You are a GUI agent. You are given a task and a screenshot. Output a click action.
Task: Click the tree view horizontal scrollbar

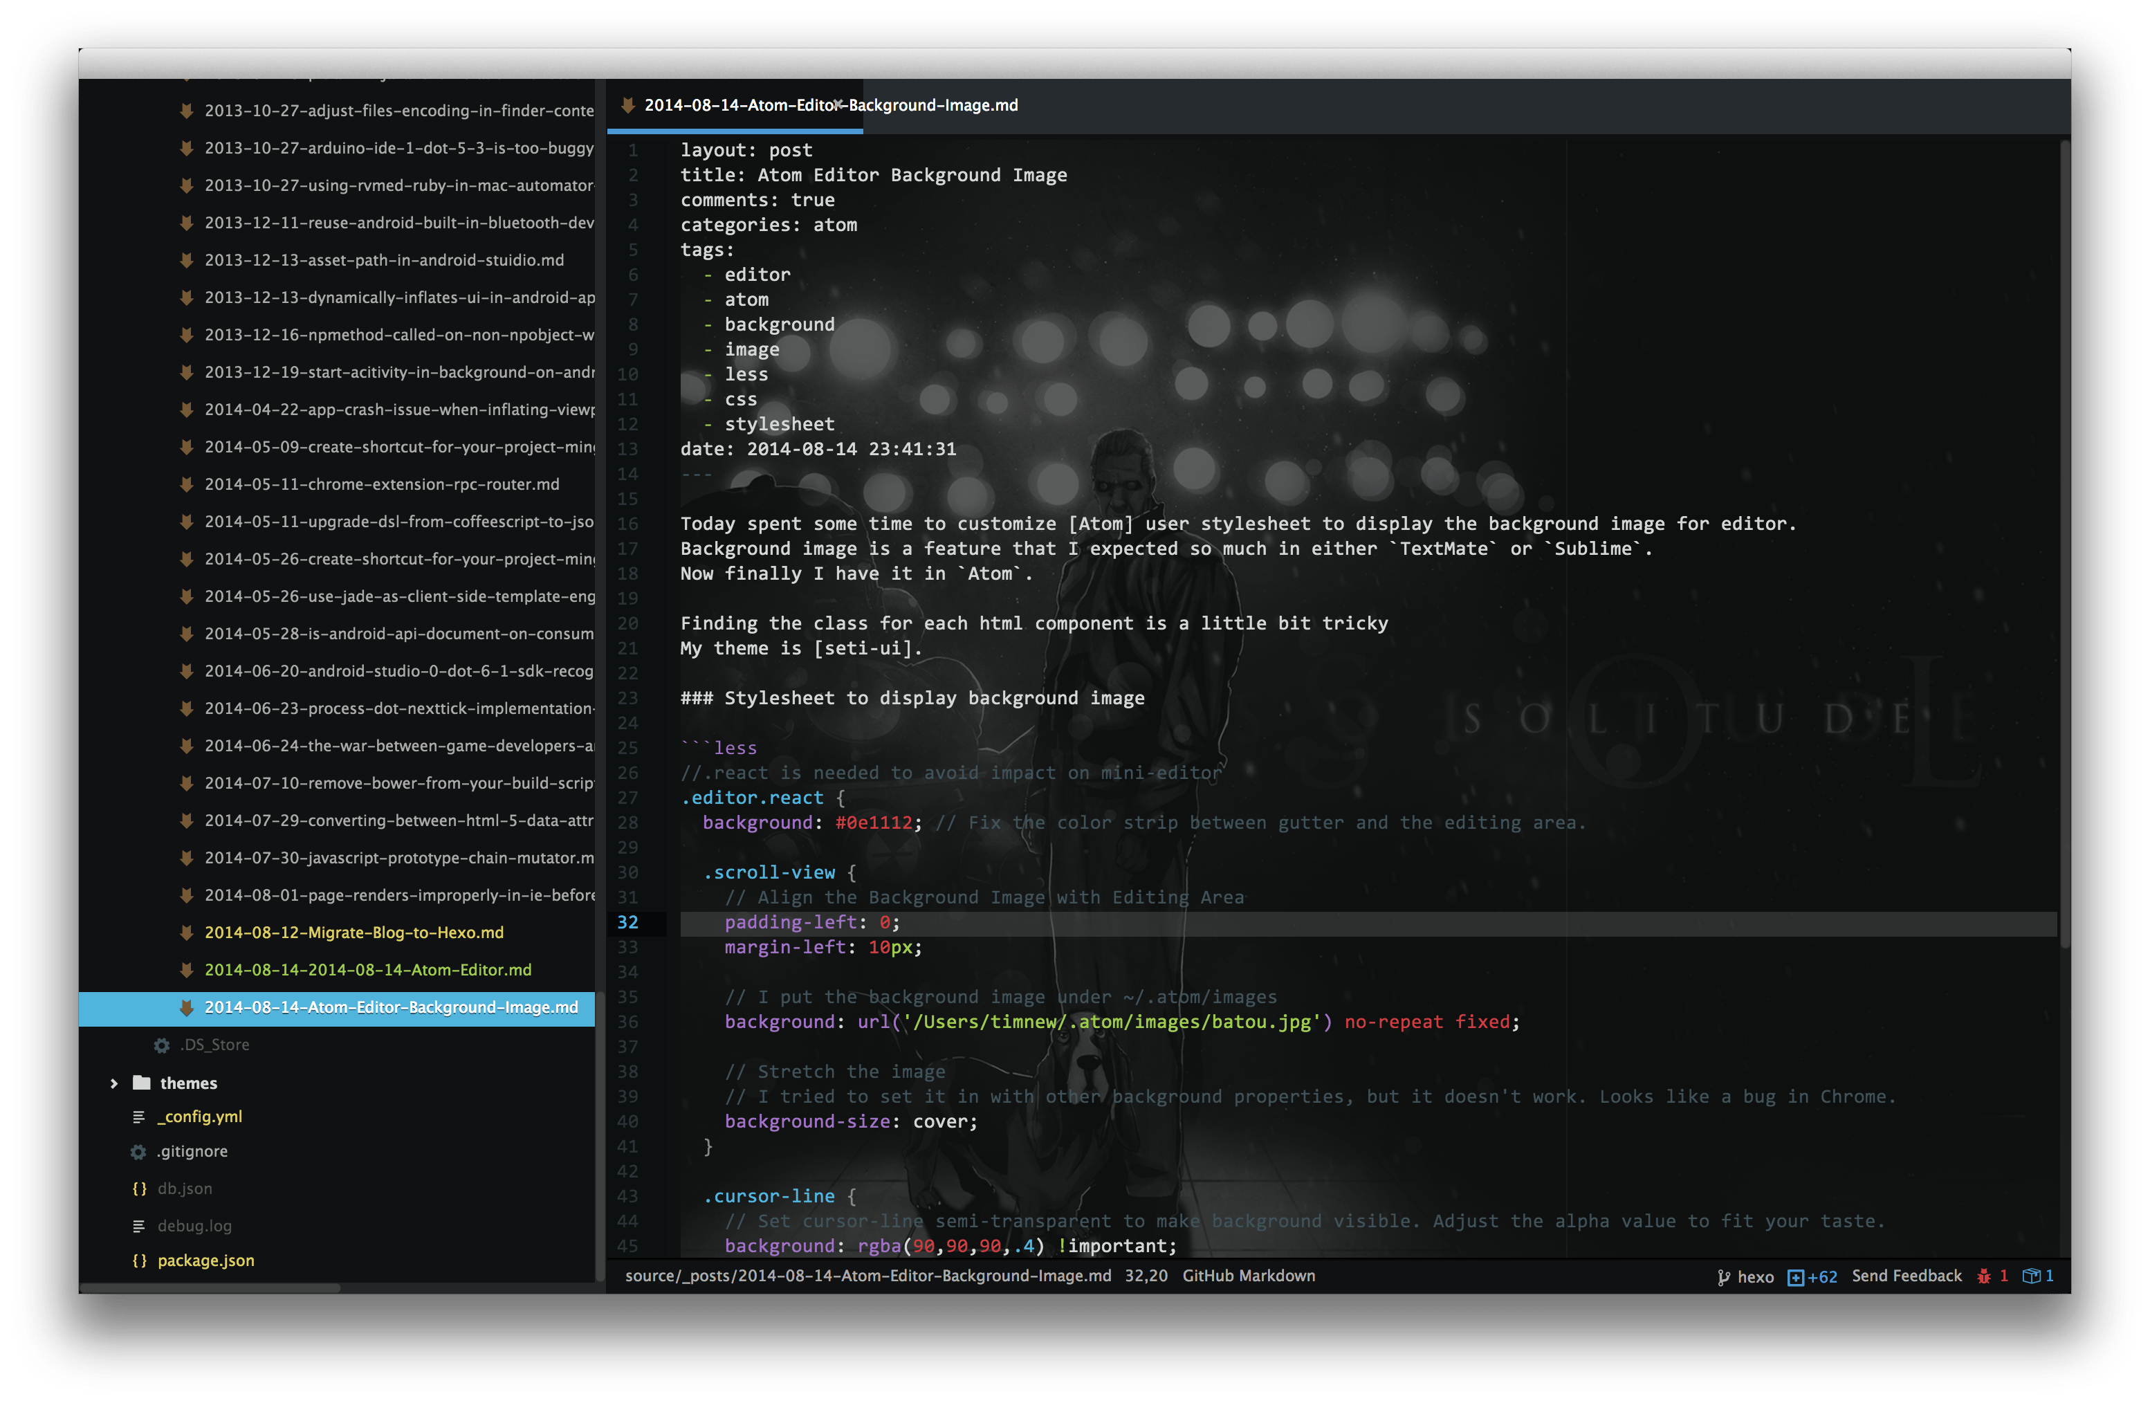pos(210,1287)
